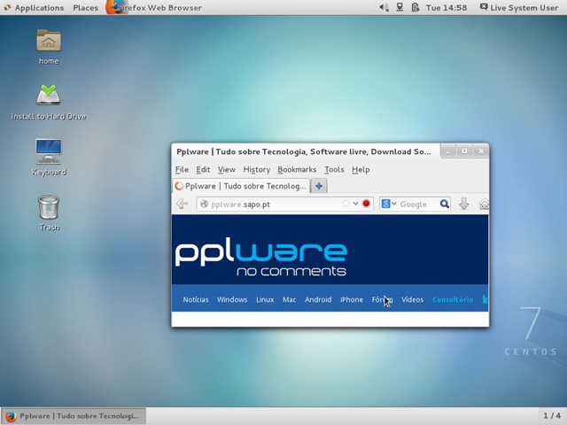The width and height of the screenshot is (567, 425).
Task: Open URL history dropdown arrow
Action: coord(356,204)
